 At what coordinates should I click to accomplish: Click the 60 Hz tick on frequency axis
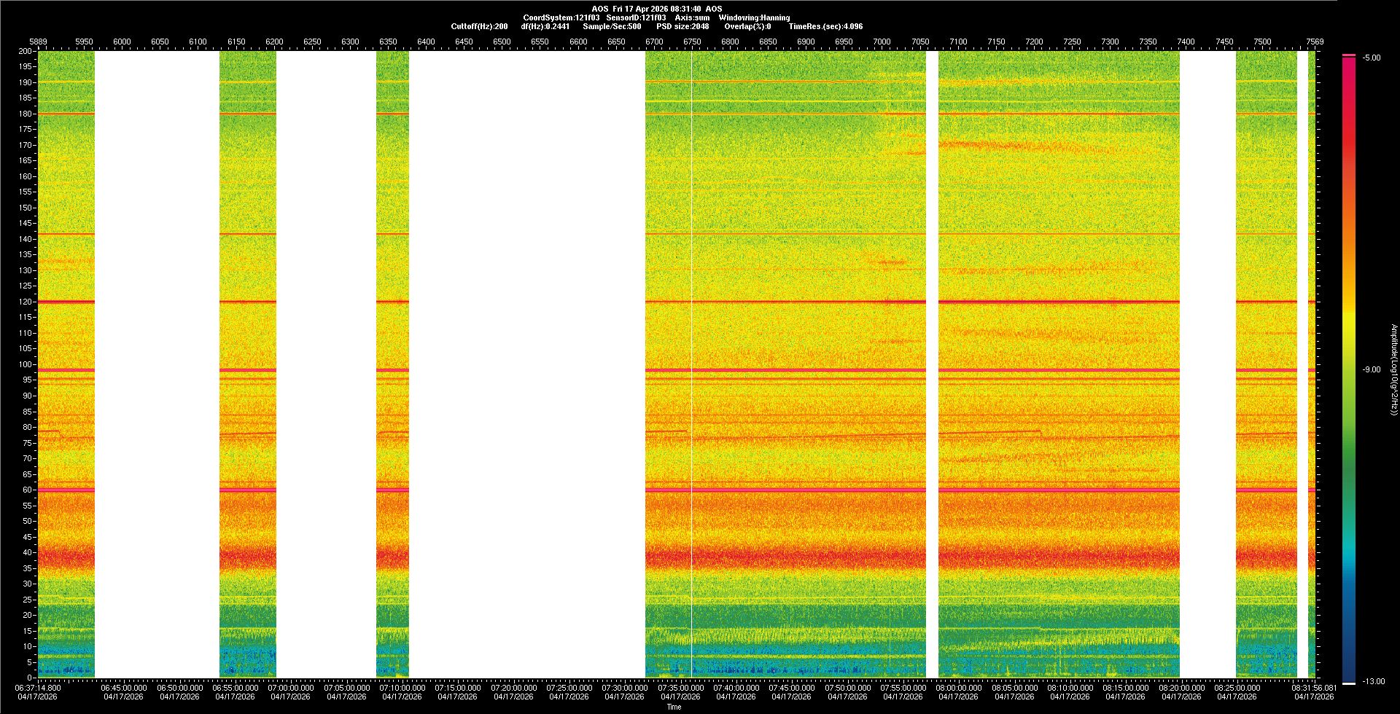(x=27, y=490)
